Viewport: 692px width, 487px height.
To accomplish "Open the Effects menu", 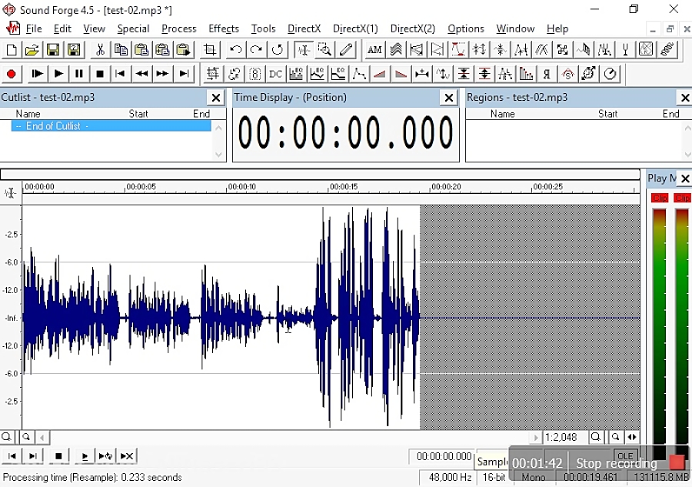I will (x=224, y=28).
